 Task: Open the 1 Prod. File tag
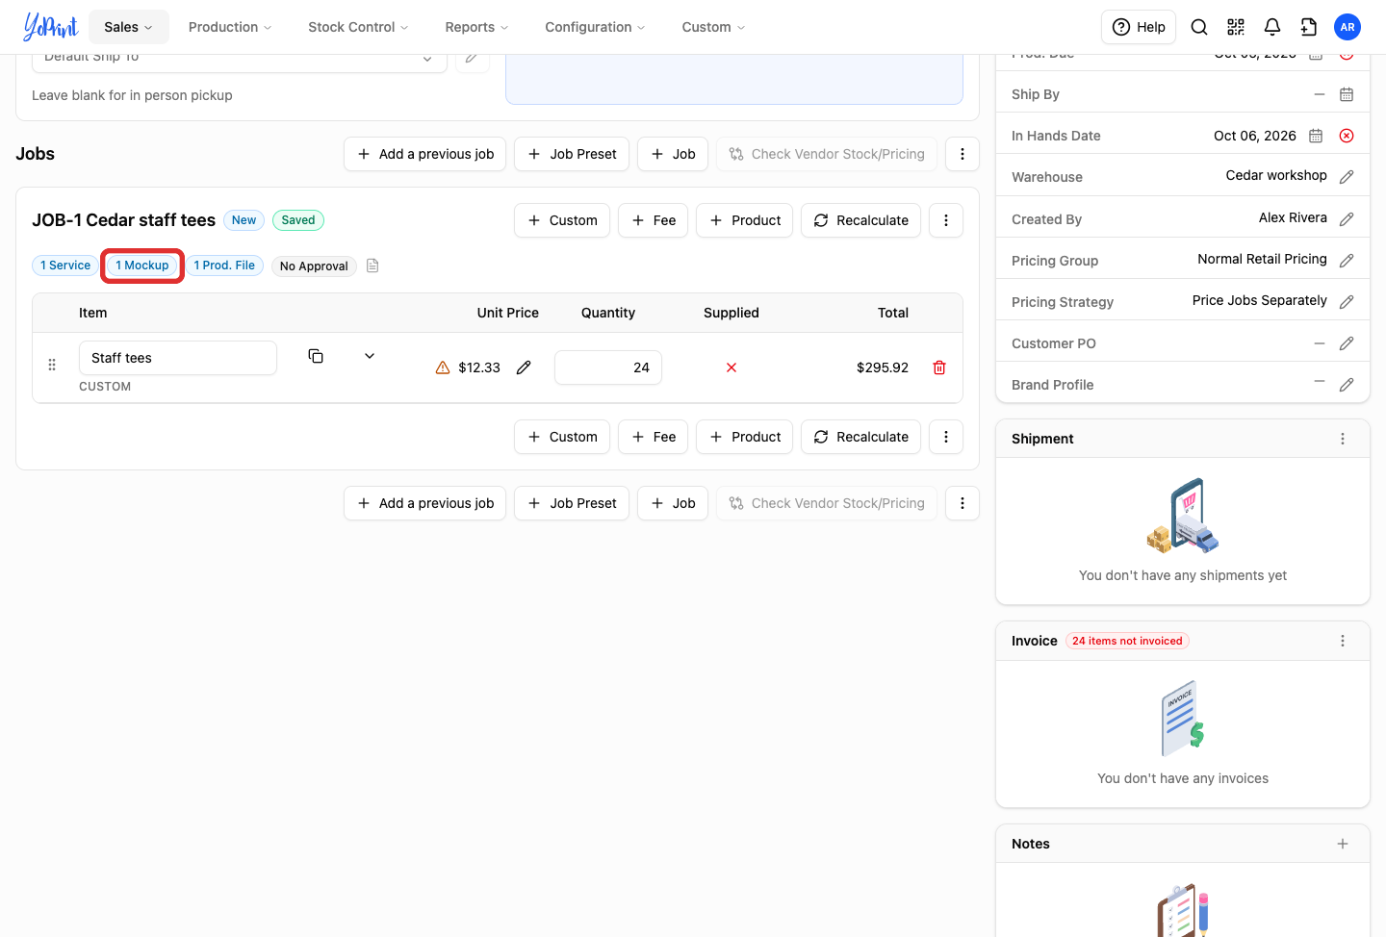click(224, 266)
